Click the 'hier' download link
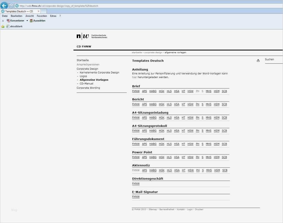 [134, 77]
